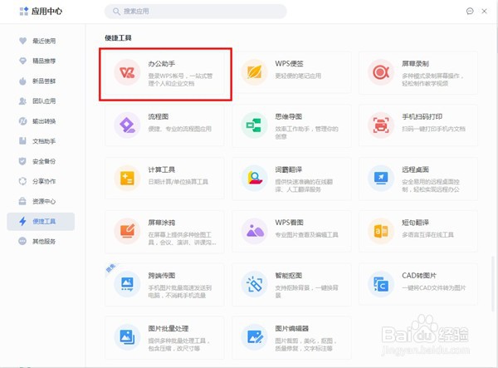Open the 文档助手 category
This screenshot has height=368, width=498.
click(x=41, y=141)
